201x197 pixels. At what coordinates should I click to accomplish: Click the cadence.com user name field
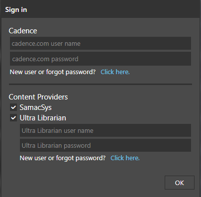pos(100,43)
